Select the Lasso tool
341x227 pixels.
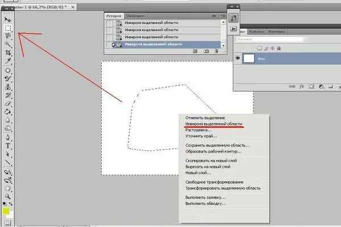click(8, 36)
